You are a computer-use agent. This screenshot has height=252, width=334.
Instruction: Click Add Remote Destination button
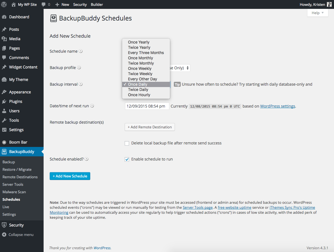click(x=150, y=127)
